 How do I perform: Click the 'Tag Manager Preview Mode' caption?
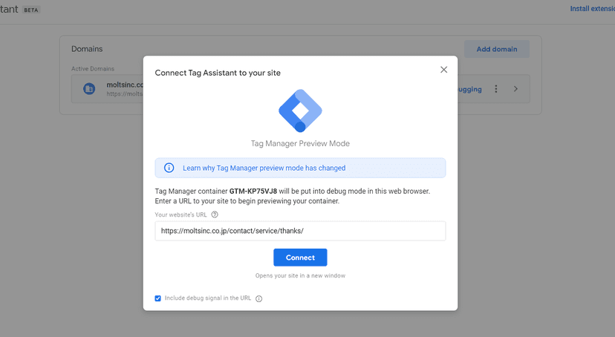tap(300, 143)
